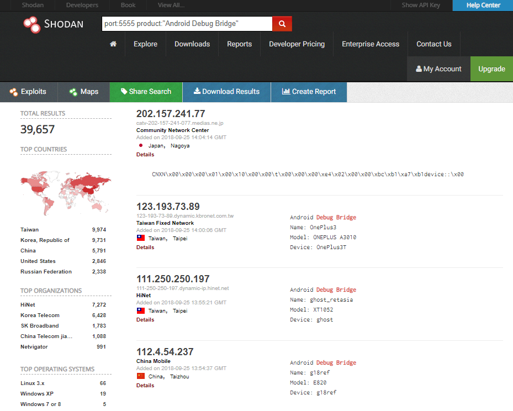Click the Taiwan flag next to 123.193.73.89
The image size is (513, 411).
click(x=140, y=238)
